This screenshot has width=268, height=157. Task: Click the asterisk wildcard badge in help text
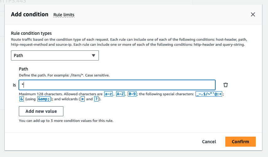coord(83,99)
